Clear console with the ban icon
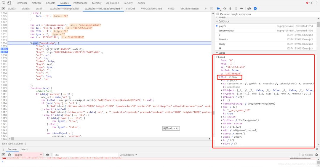Screen dimensions: 320x167 [9, 155]
